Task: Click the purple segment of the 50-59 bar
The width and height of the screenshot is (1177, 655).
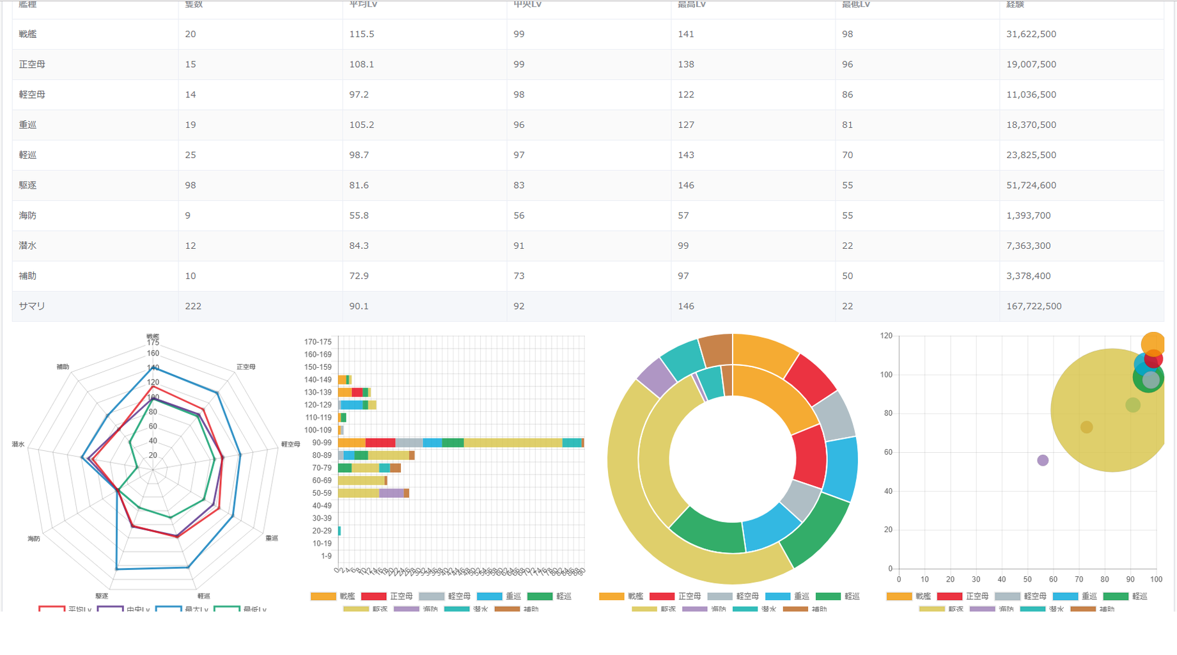Action: 391,493
